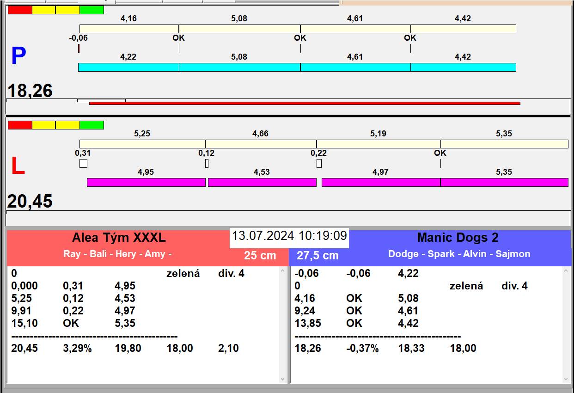Click the Alea Tým XXXL team header
Viewport: 574px width, 393px height.
coord(119,238)
